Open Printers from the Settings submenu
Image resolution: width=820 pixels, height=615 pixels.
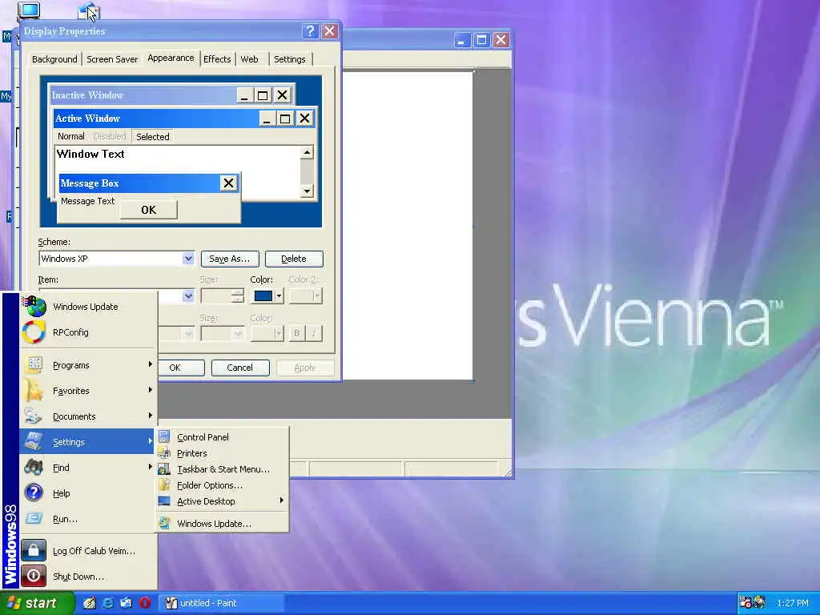pyautogui.click(x=223, y=453)
